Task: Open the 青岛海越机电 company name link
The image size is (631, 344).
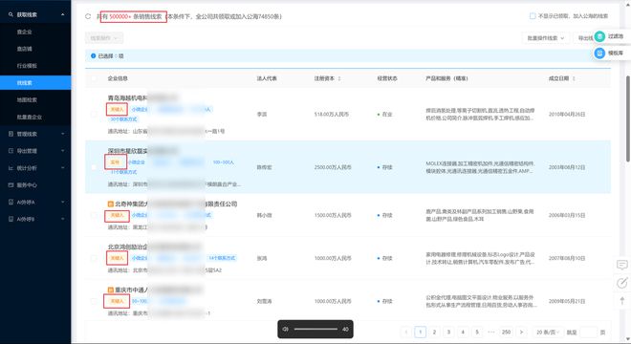Action: [128, 97]
